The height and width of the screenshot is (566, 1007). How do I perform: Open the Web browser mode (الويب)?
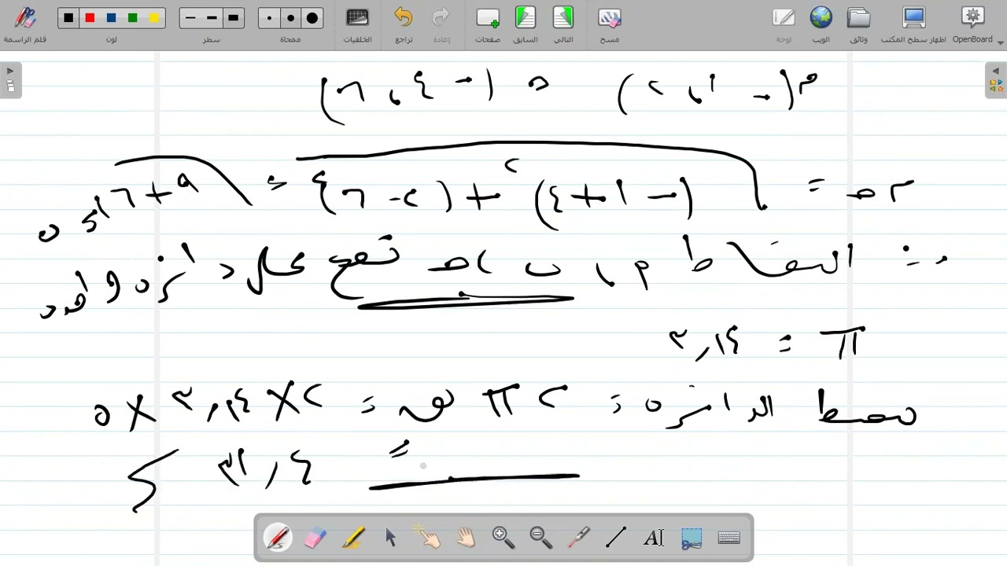821,24
